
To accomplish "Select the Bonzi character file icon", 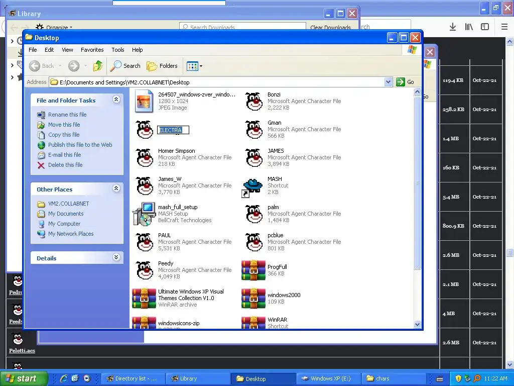I will tap(253, 101).
